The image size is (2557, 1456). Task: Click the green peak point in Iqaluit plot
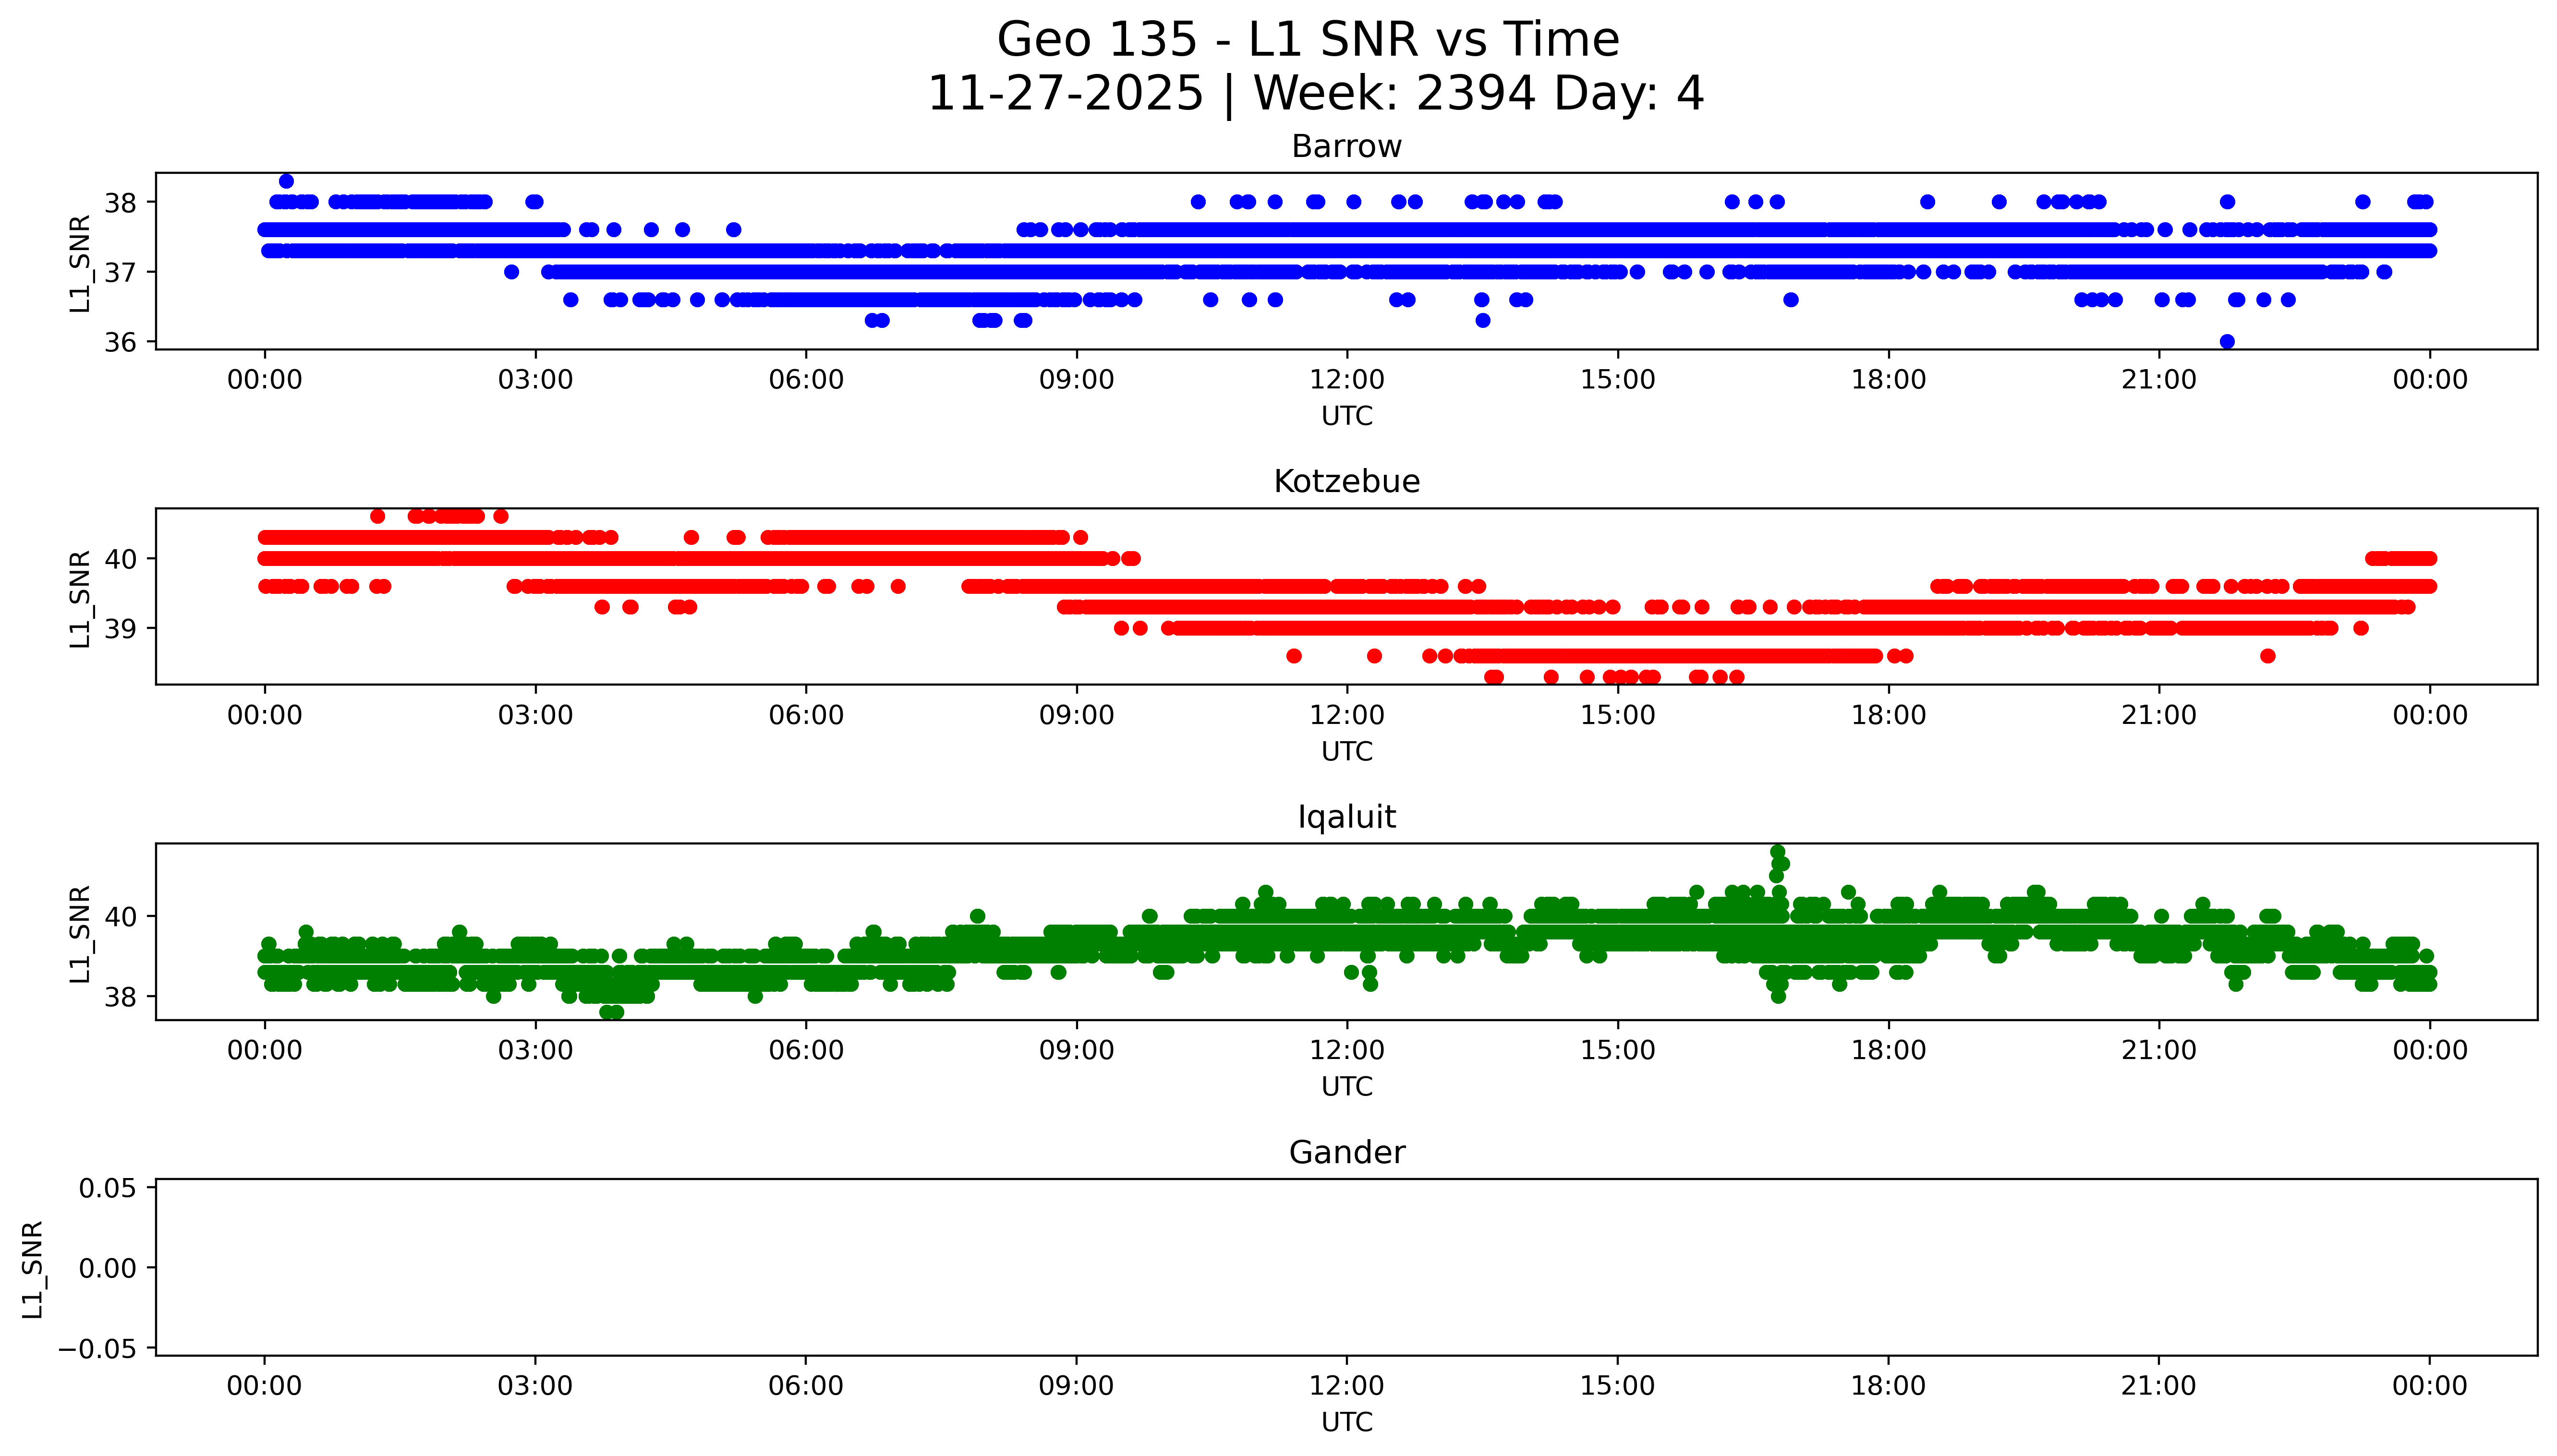(1777, 852)
